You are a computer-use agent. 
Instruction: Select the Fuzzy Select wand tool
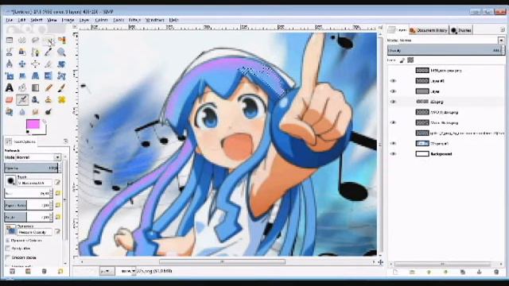tap(49, 41)
